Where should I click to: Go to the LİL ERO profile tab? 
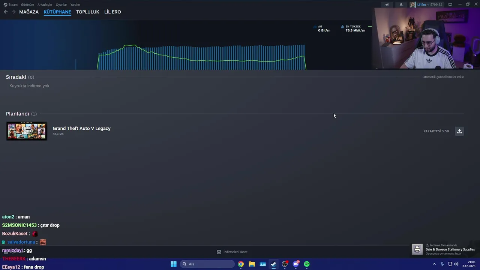pos(112,12)
